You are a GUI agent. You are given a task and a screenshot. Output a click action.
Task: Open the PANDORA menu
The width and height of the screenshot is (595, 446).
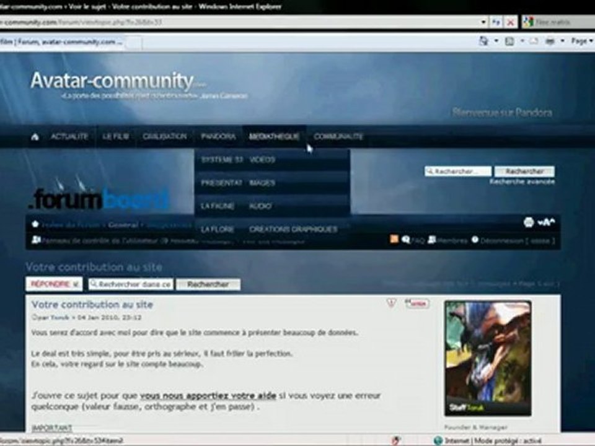218,136
